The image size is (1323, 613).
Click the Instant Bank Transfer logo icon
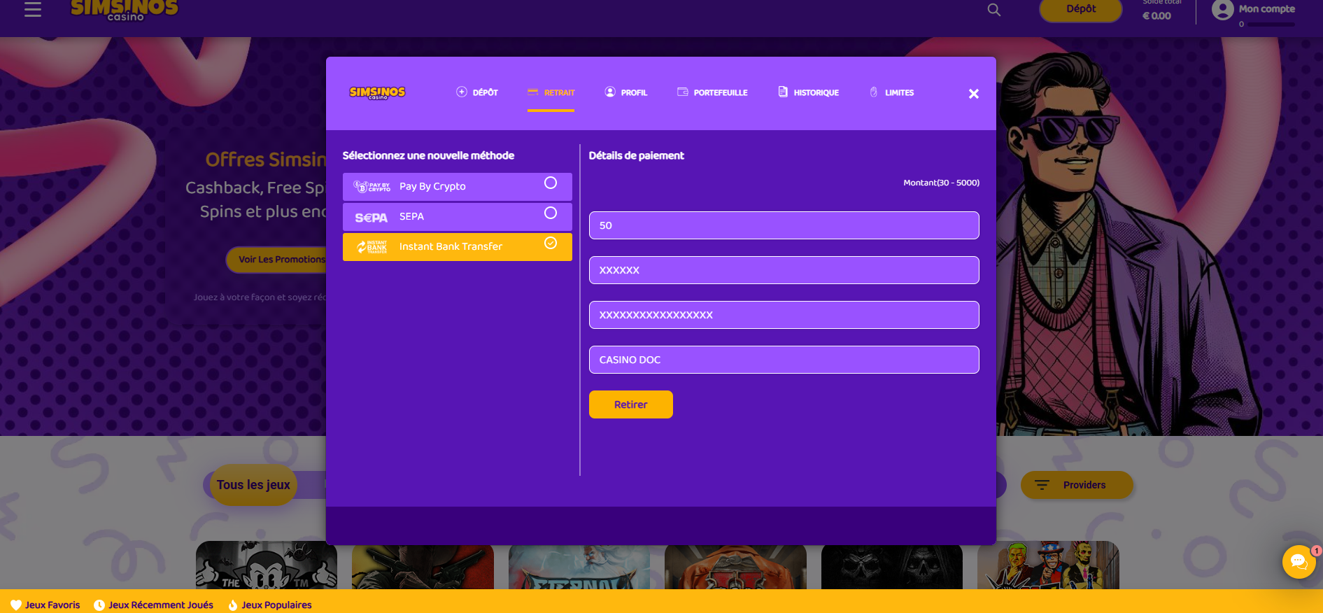pos(372,247)
